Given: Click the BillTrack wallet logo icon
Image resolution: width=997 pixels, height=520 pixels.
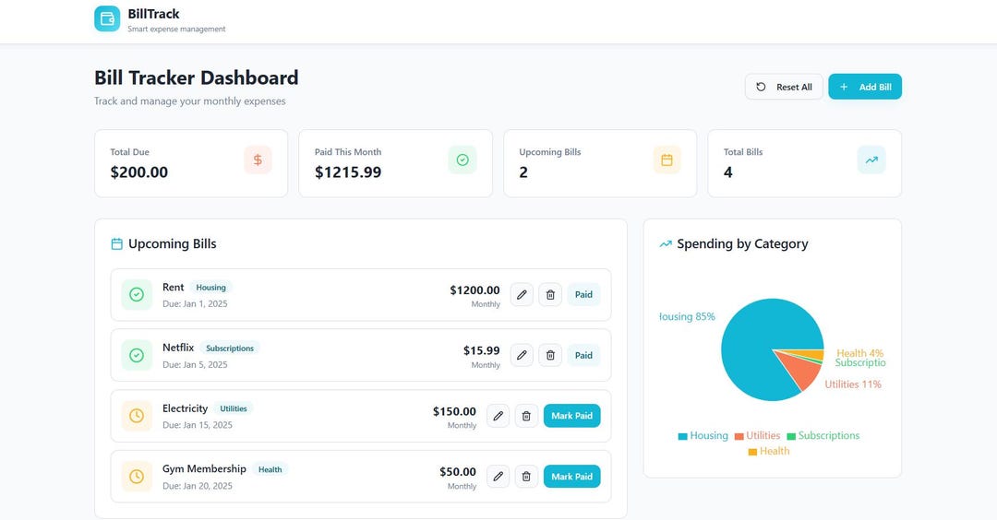Looking at the screenshot, I should tap(107, 19).
